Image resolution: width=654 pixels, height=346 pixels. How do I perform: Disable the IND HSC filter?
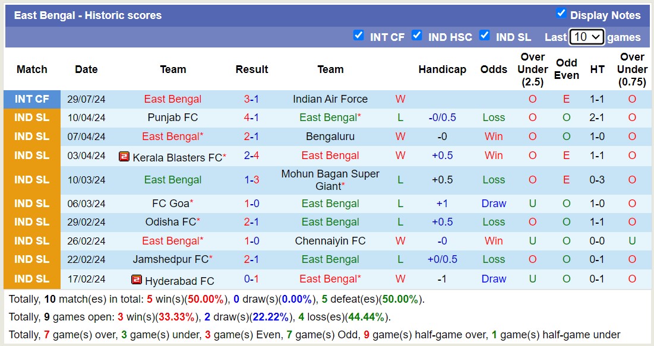(x=418, y=36)
